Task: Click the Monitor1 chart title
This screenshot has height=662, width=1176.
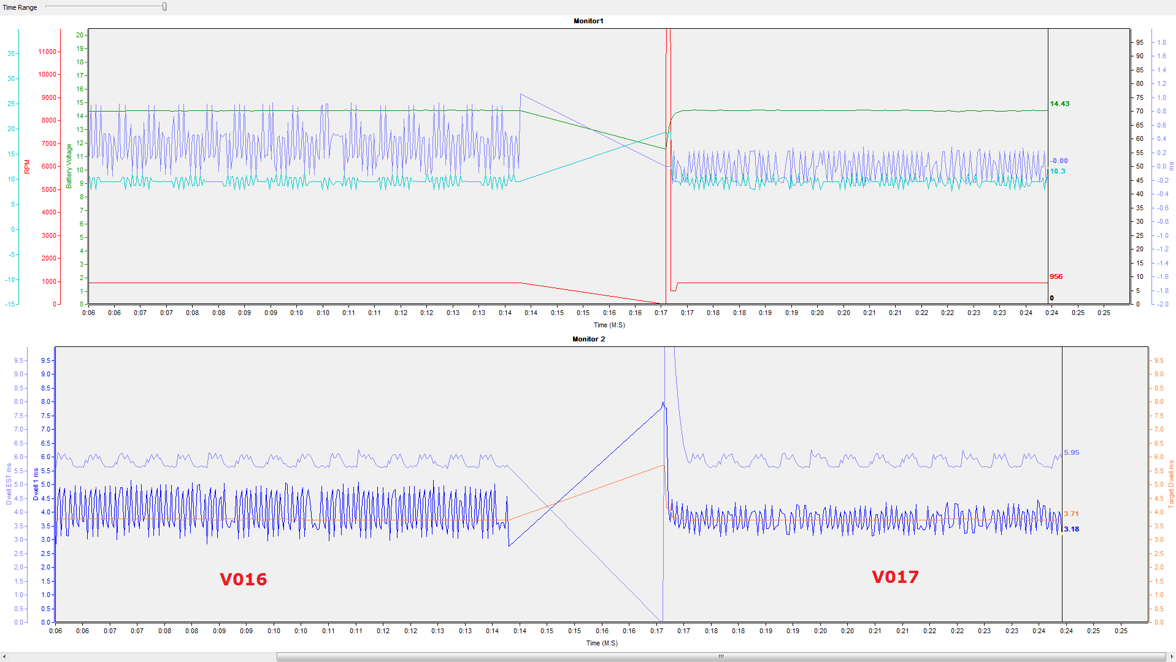Action: pyautogui.click(x=588, y=21)
